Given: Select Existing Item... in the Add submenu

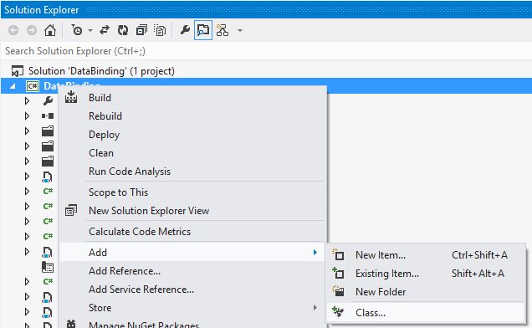Looking at the screenshot, I should click(x=426, y=274).
